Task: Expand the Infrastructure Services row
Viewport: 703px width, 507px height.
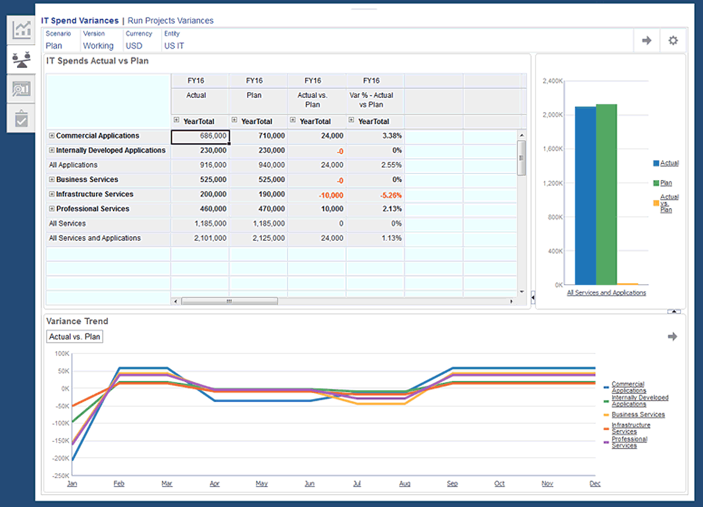Action: point(52,195)
